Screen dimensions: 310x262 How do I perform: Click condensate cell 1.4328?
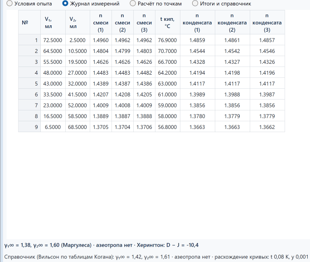198,62
